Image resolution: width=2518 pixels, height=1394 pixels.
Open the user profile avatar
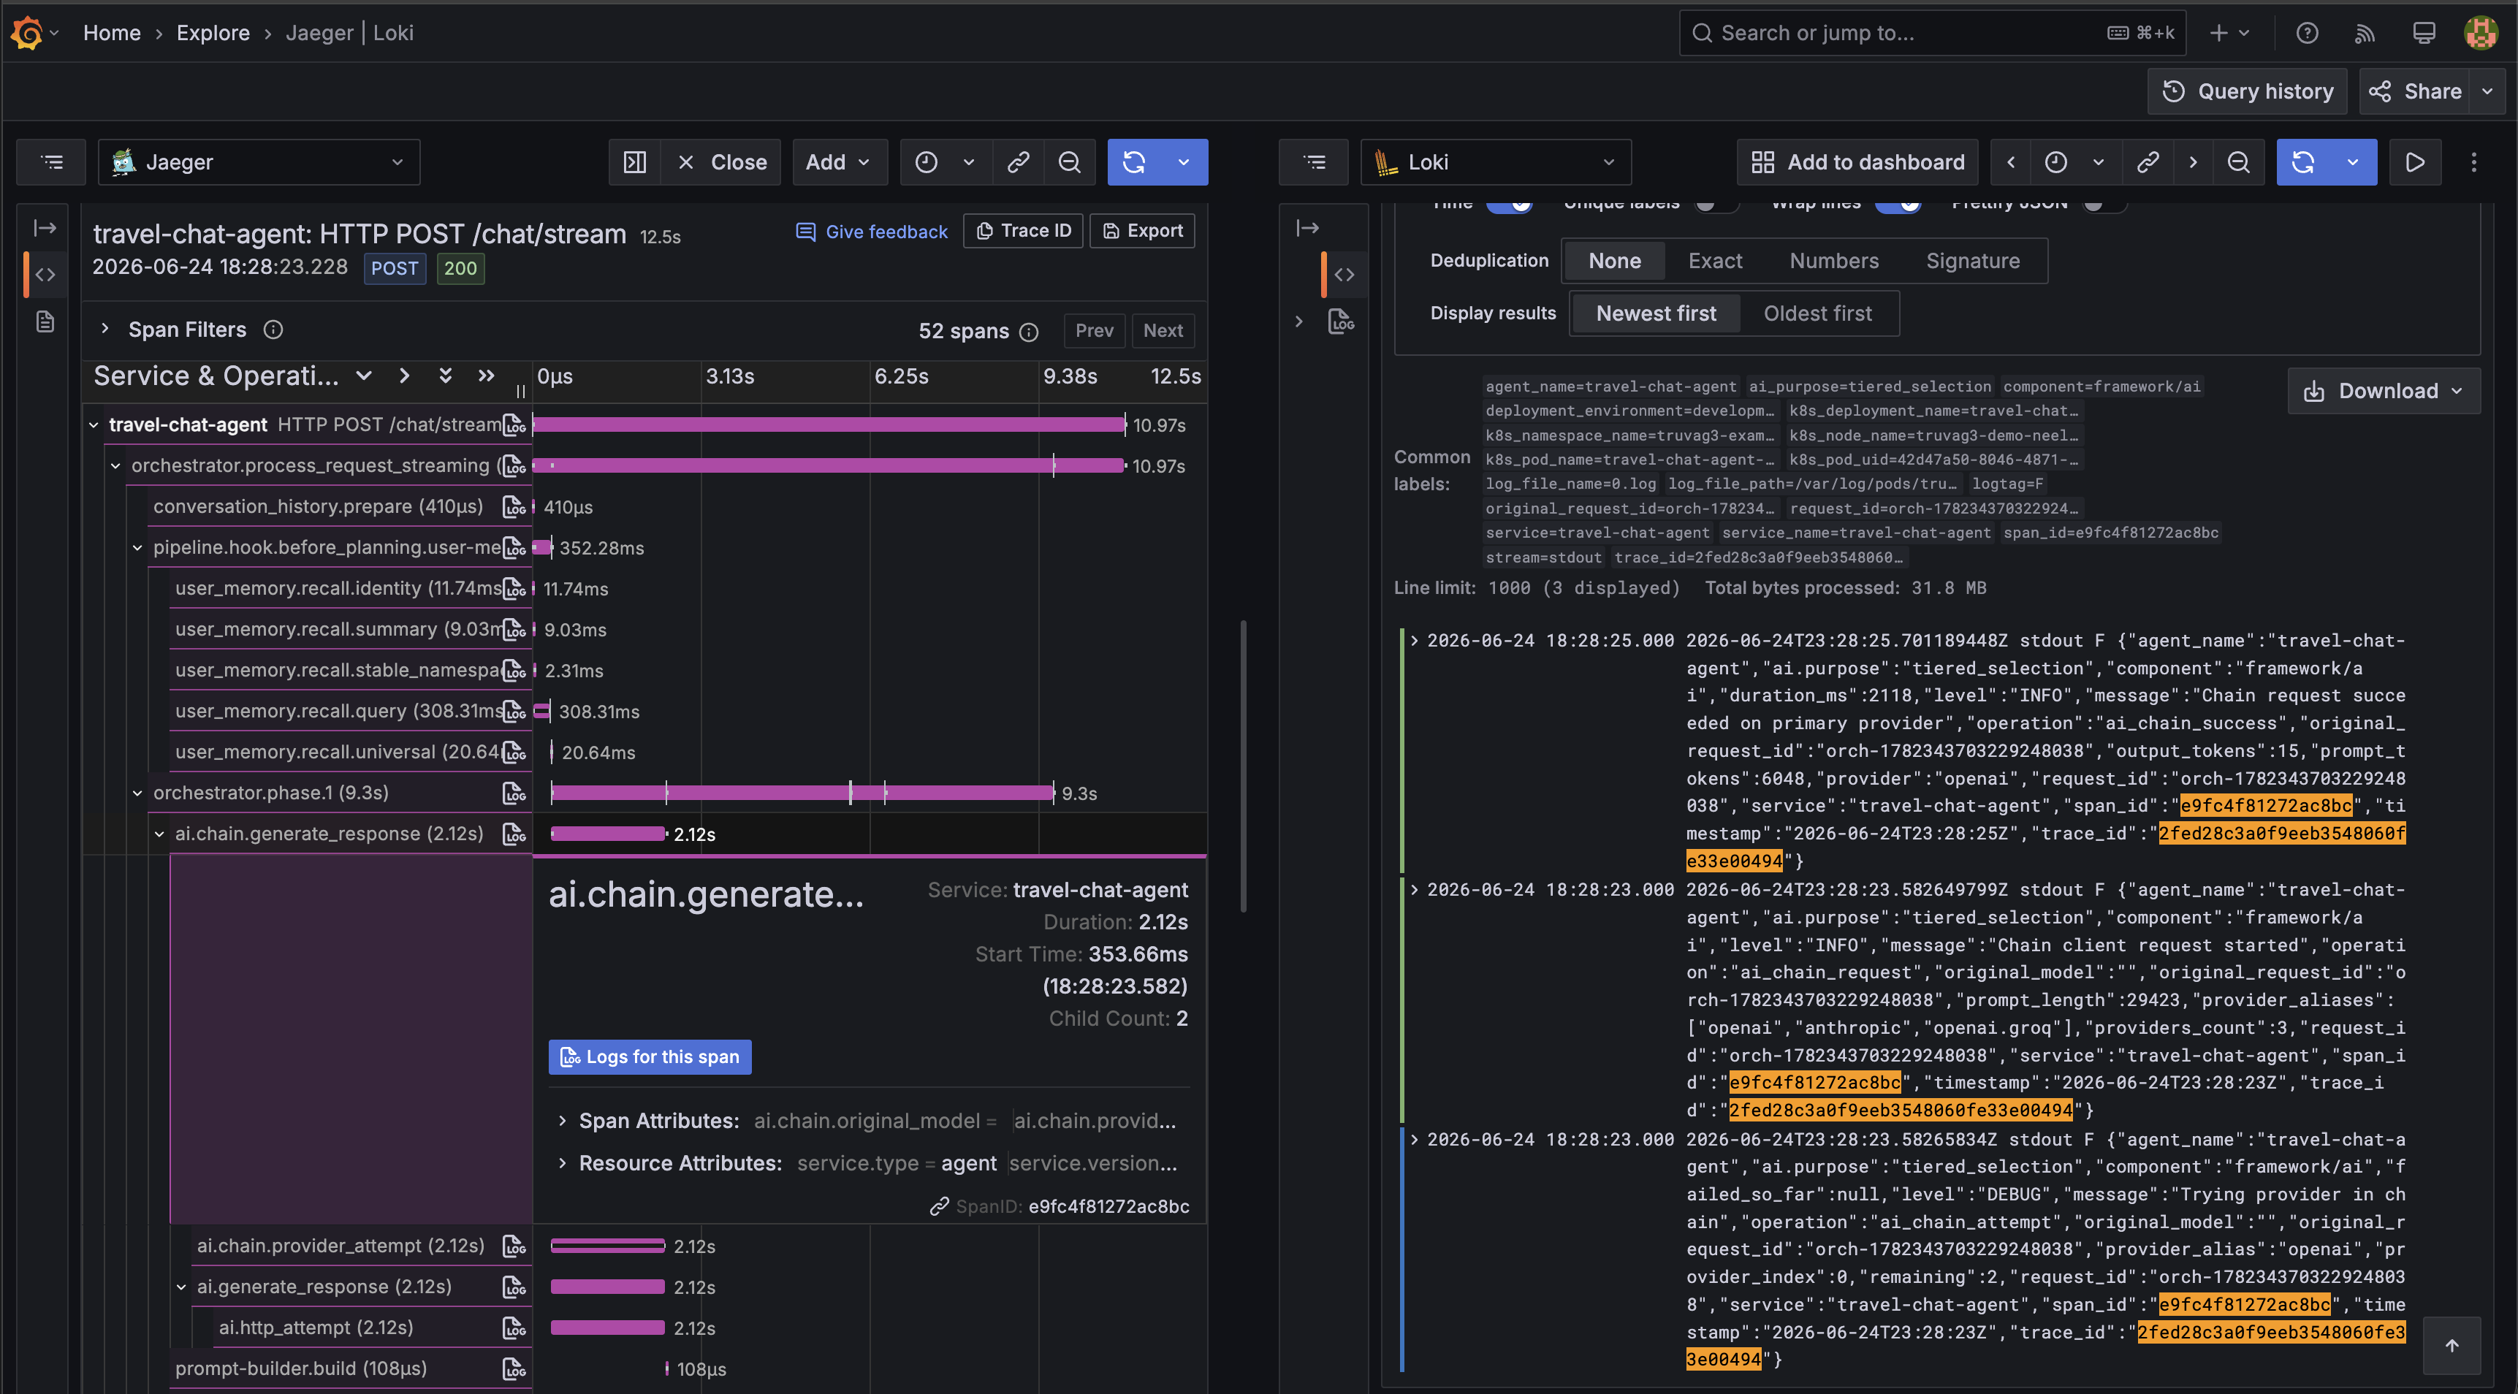click(2481, 33)
